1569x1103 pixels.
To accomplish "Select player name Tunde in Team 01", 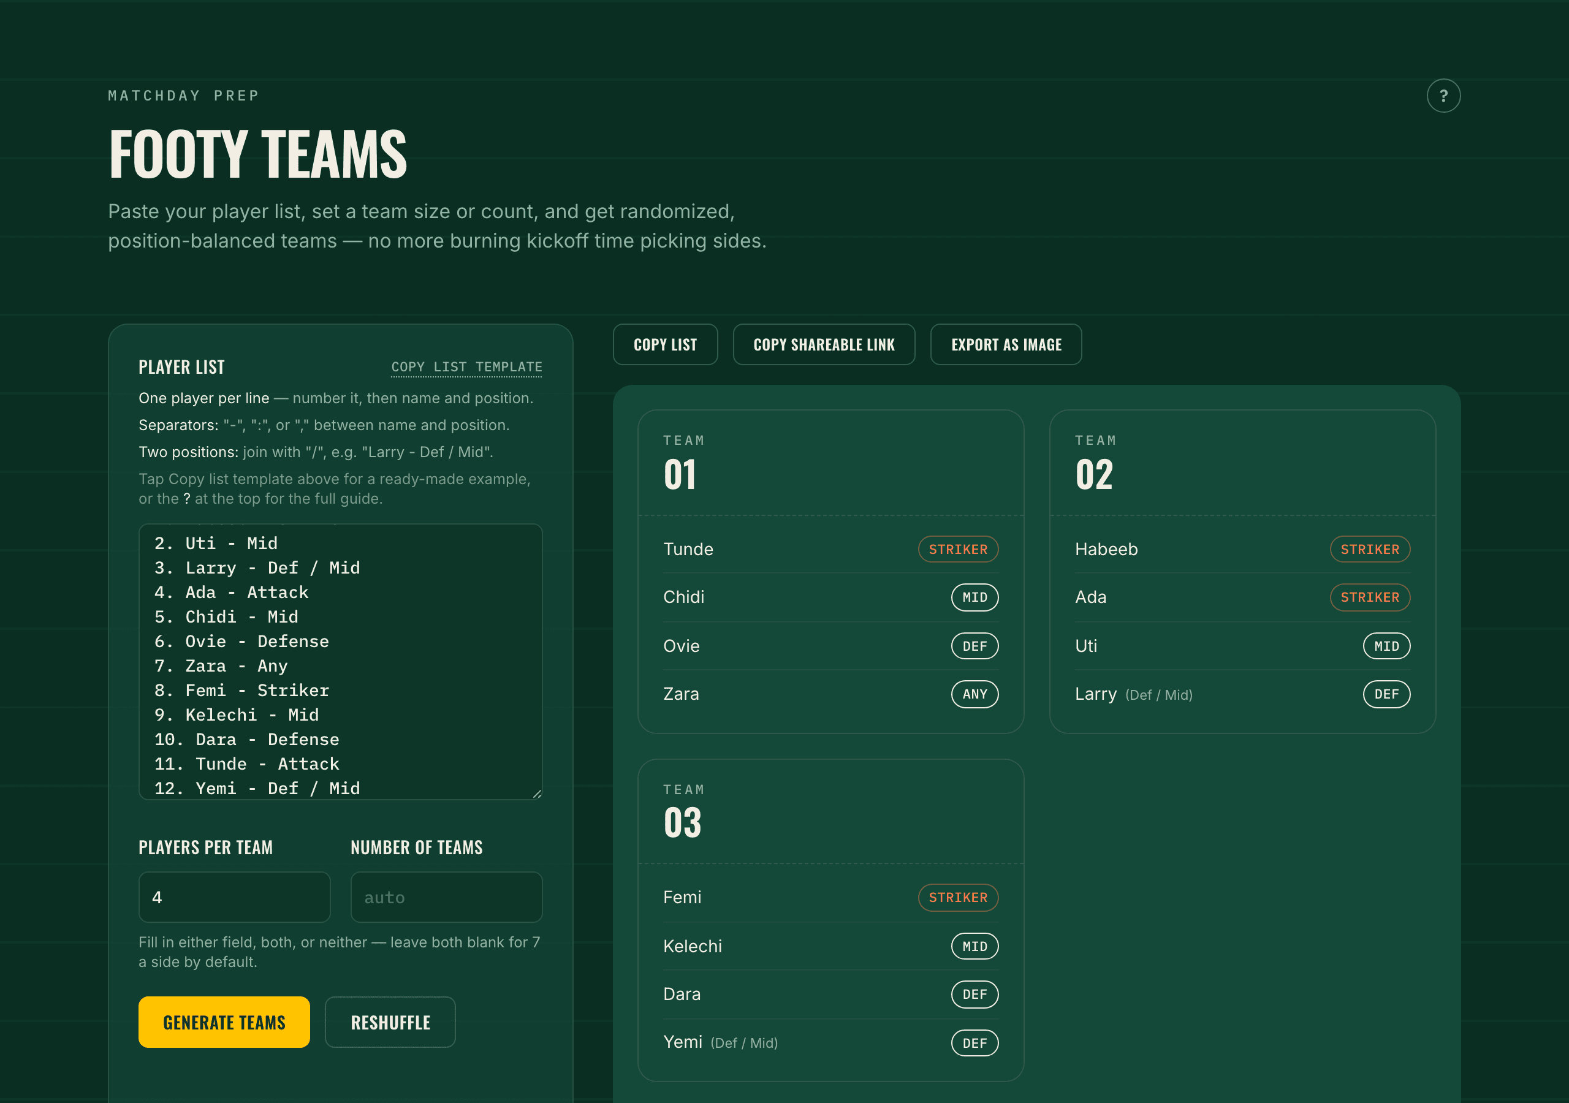I will (x=688, y=549).
